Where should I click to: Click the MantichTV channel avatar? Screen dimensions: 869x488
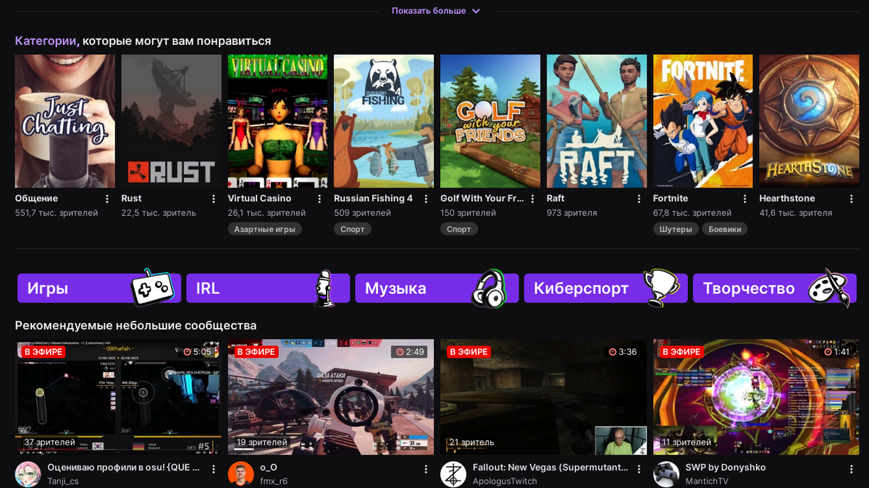coord(666,474)
